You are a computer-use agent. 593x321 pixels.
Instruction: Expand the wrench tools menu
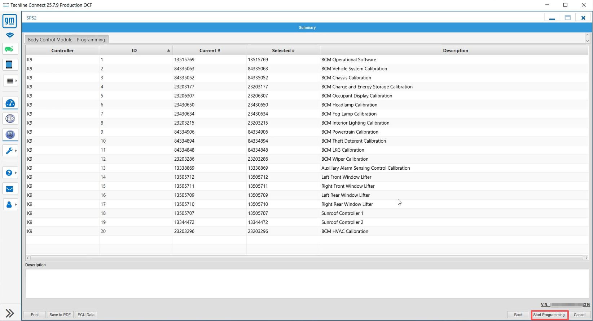(10, 151)
